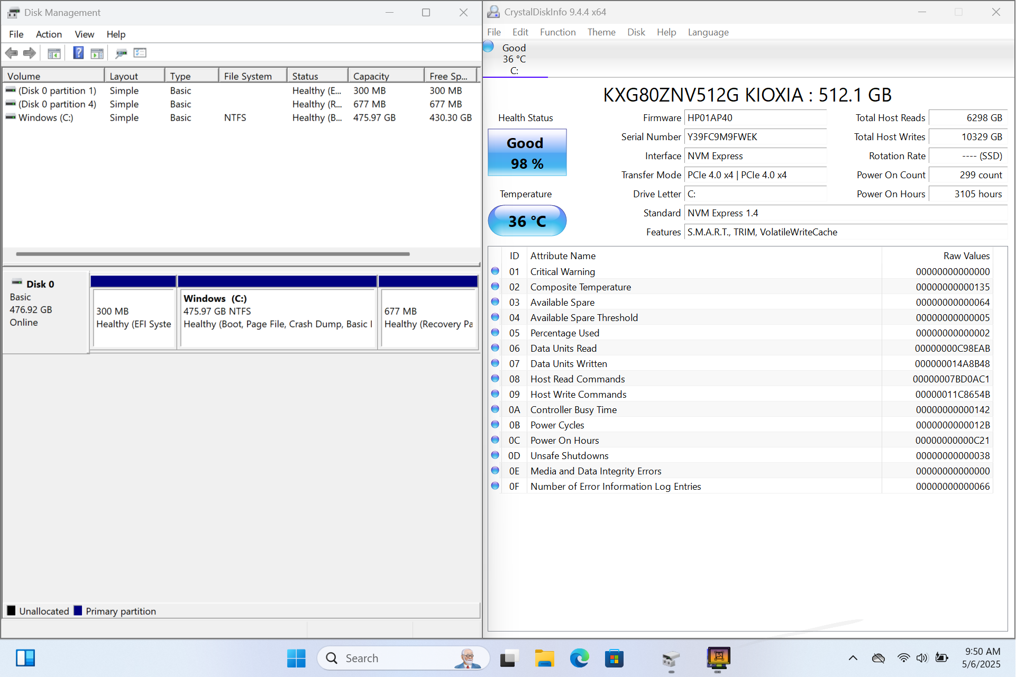The width and height of the screenshot is (1016, 677).
Task: Select the Windows (C:) volume row
Action: point(241,117)
